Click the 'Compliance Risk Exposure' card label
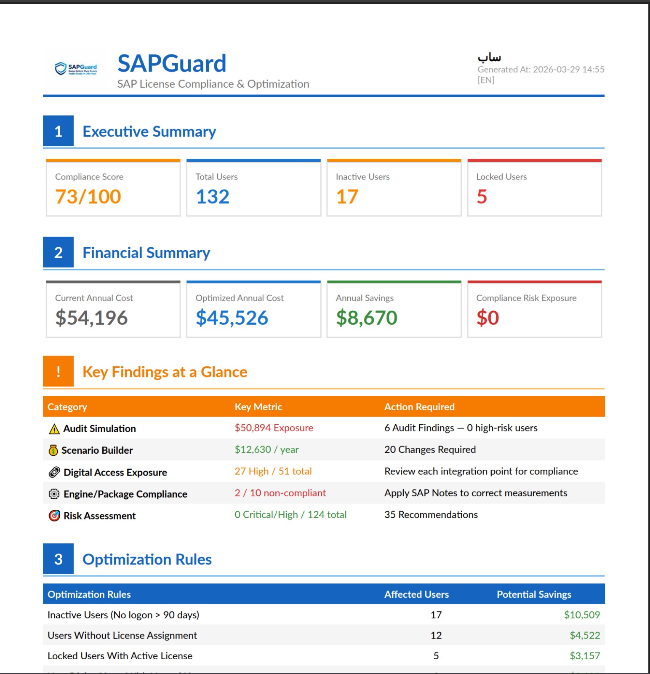This screenshot has height=674, width=650. click(x=527, y=298)
